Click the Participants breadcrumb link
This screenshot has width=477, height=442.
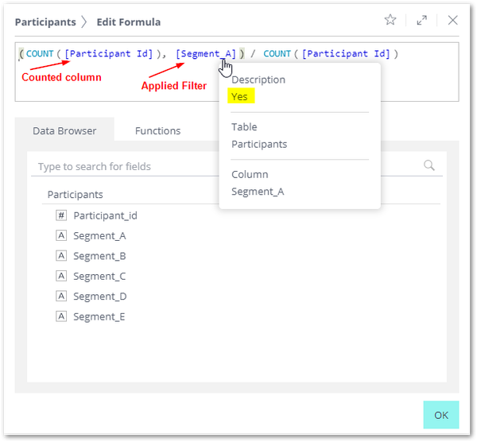[x=45, y=22]
